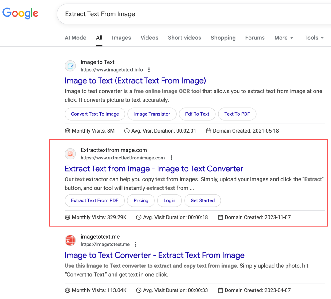The width and height of the screenshot is (331, 299).
Task: Open three-dot menu next to imagetotext.info URL
Action: 149,70
